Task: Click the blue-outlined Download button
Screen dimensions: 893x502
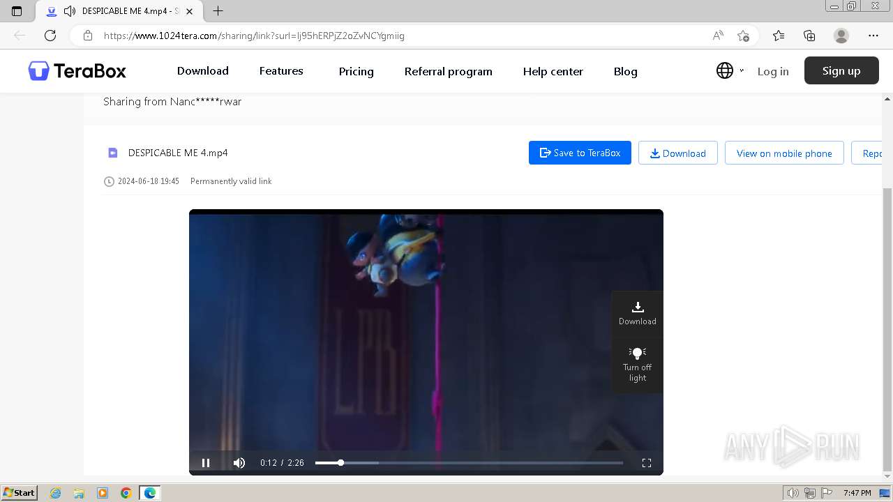Action: [678, 153]
